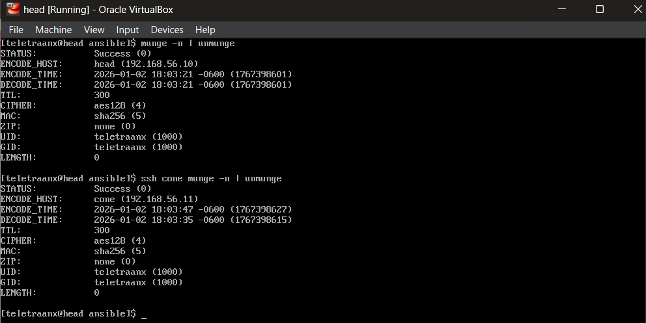The image size is (646, 323).
Task: Click the ENCODE_TIME label in the first output
Action: click(31, 75)
